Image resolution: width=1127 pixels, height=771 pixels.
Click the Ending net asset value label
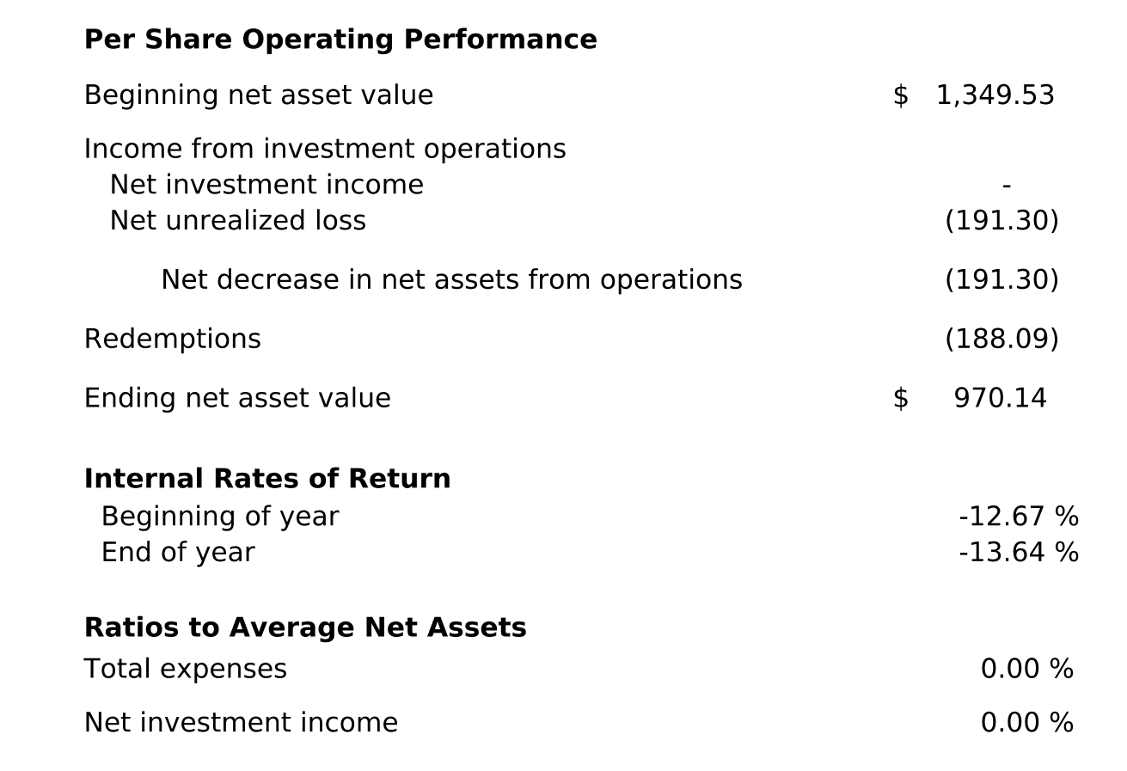[237, 398]
